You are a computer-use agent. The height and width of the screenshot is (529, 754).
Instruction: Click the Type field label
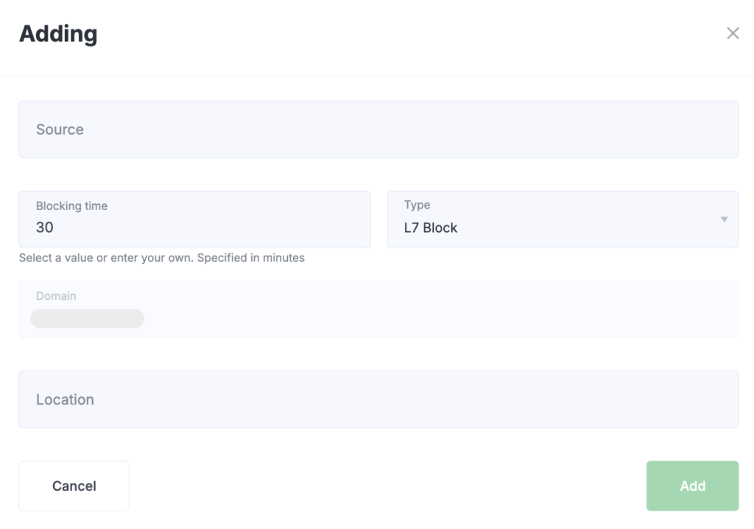[x=417, y=205]
